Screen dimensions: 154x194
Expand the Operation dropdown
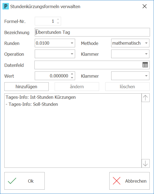72,54
